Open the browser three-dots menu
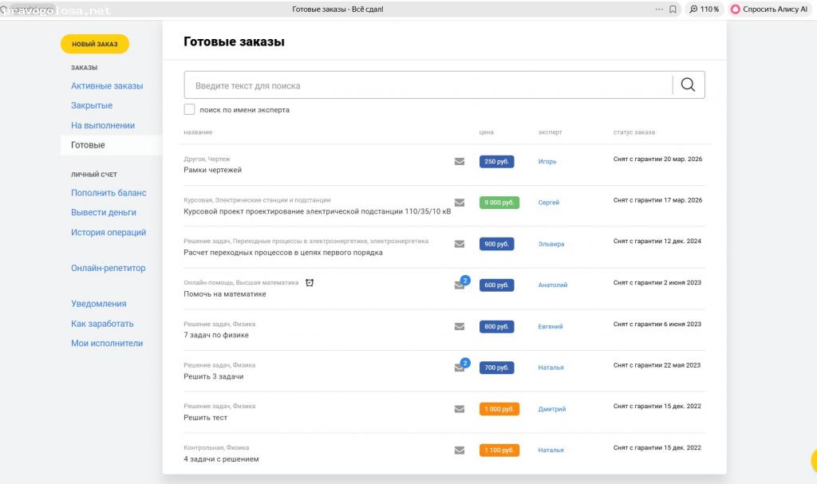This screenshot has width=817, height=484. 658,10
